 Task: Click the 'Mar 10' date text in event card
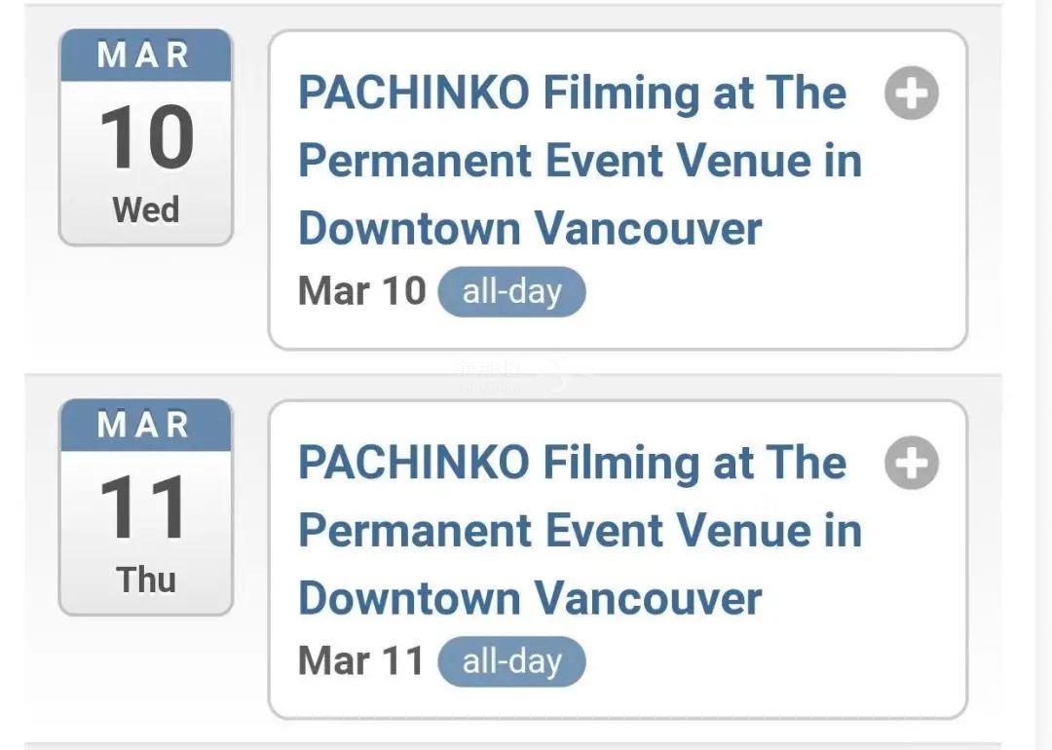coord(361,291)
